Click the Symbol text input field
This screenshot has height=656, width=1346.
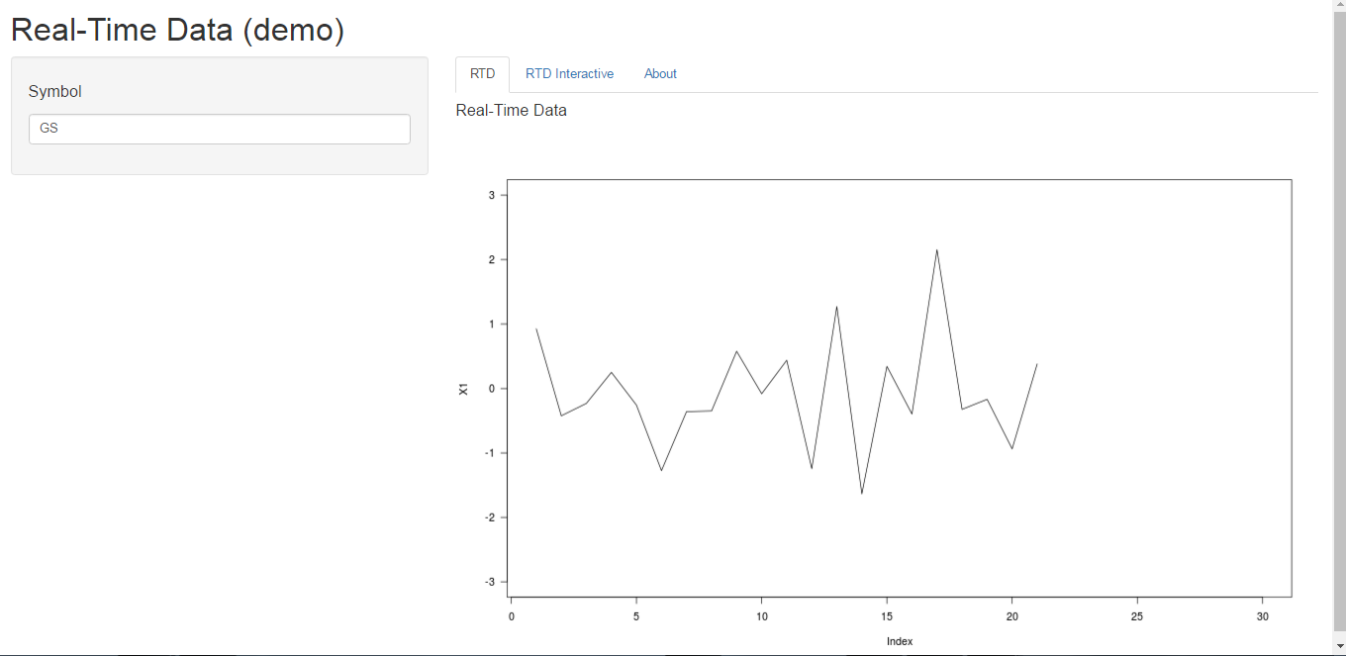tap(219, 129)
